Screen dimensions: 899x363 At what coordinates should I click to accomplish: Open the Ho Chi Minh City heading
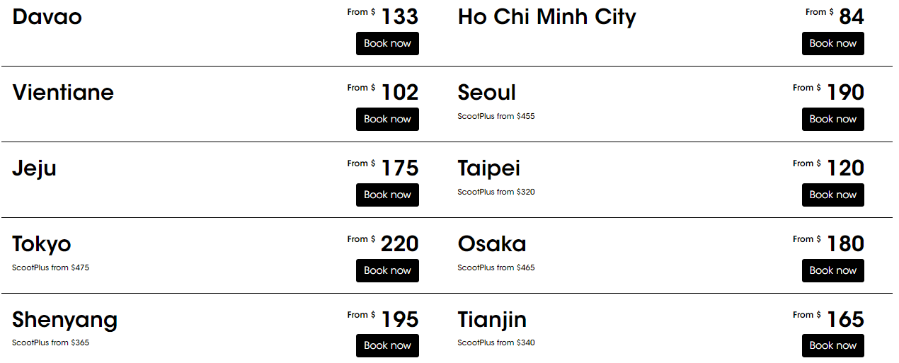[546, 17]
